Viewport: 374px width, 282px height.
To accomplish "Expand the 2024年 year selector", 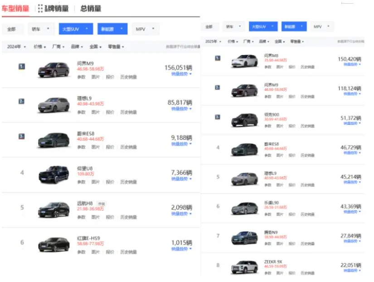I will click(16, 47).
